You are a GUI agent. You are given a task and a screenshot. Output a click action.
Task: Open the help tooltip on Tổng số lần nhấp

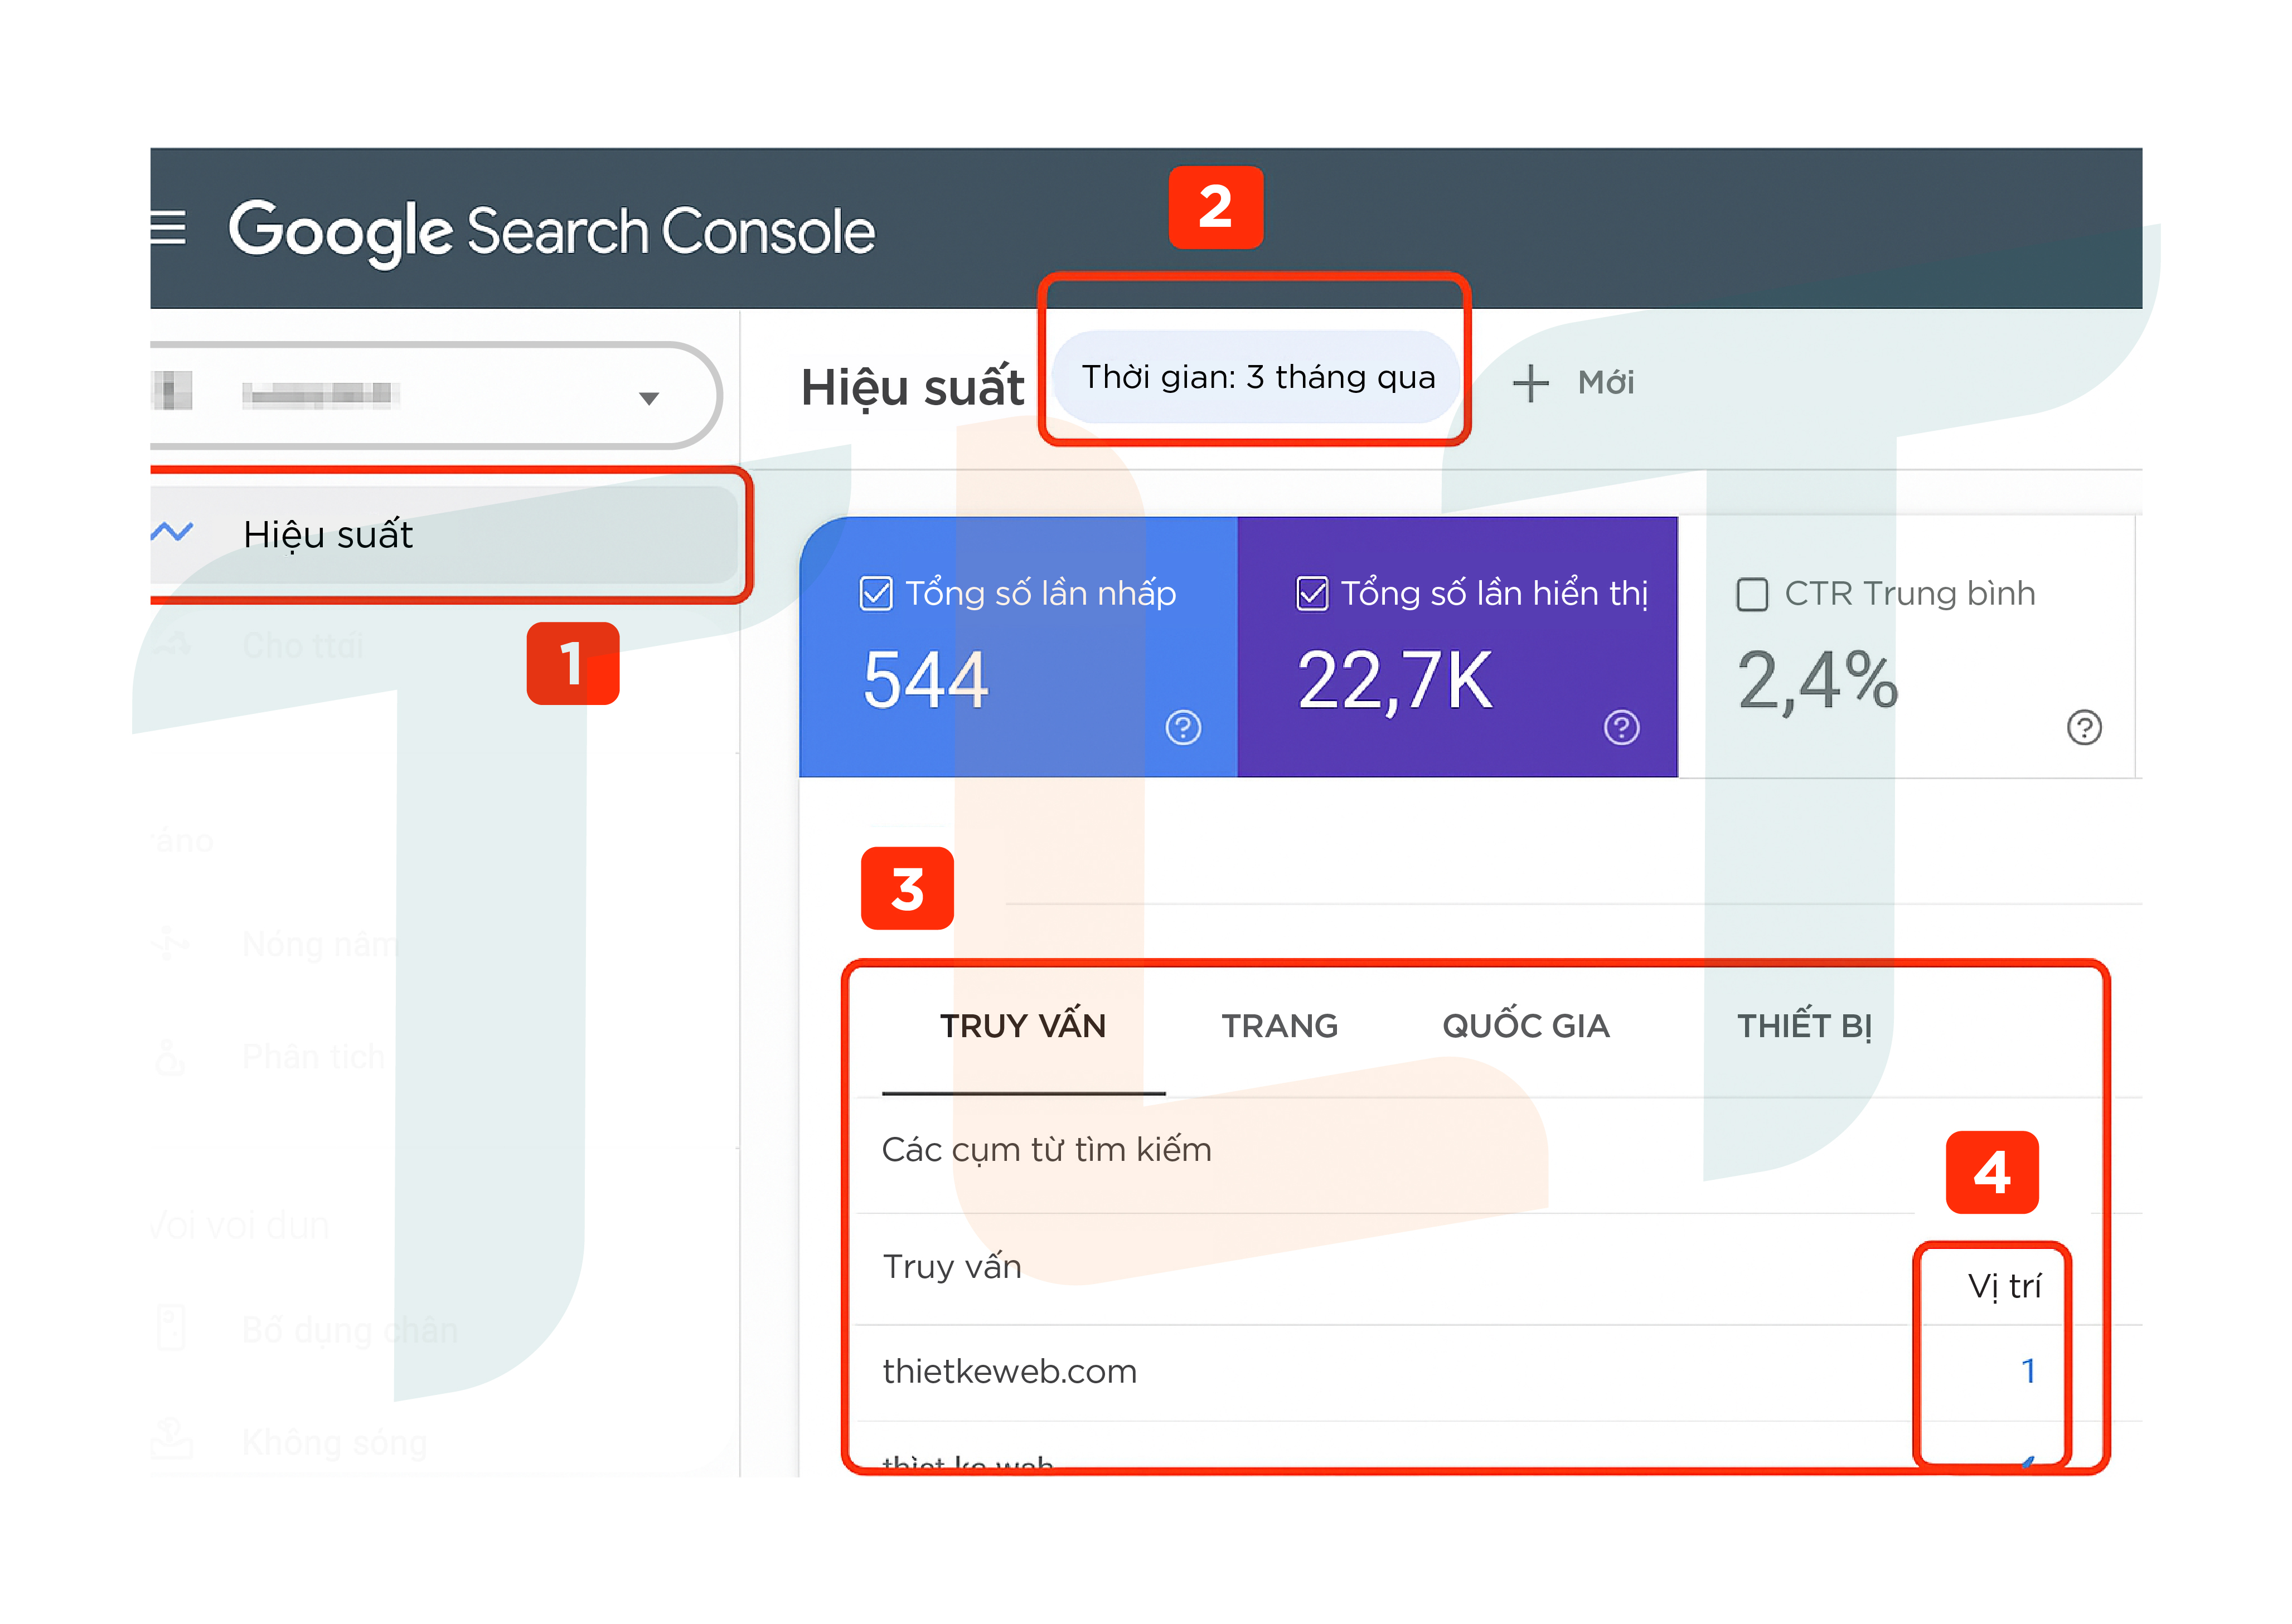[x=1181, y=729]
